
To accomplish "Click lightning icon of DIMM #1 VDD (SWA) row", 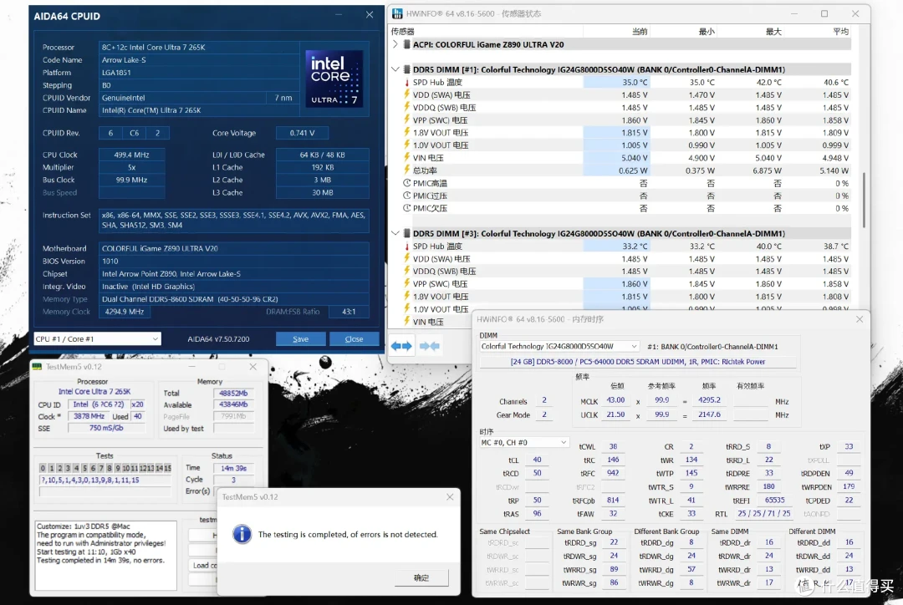I will [x=406, y=94].
